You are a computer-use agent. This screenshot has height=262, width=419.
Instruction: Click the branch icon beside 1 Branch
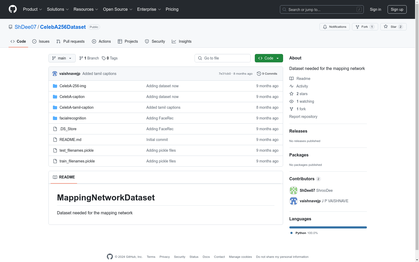[81, 58]
